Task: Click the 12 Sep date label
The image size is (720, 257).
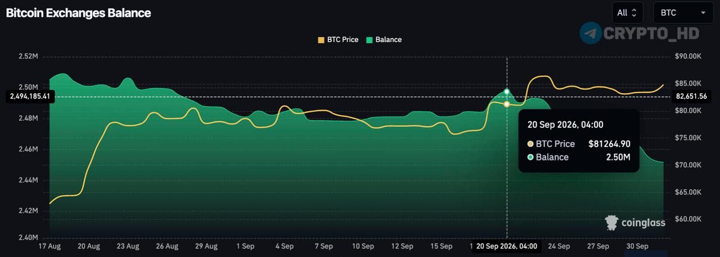Action: (x=402, y=246)
